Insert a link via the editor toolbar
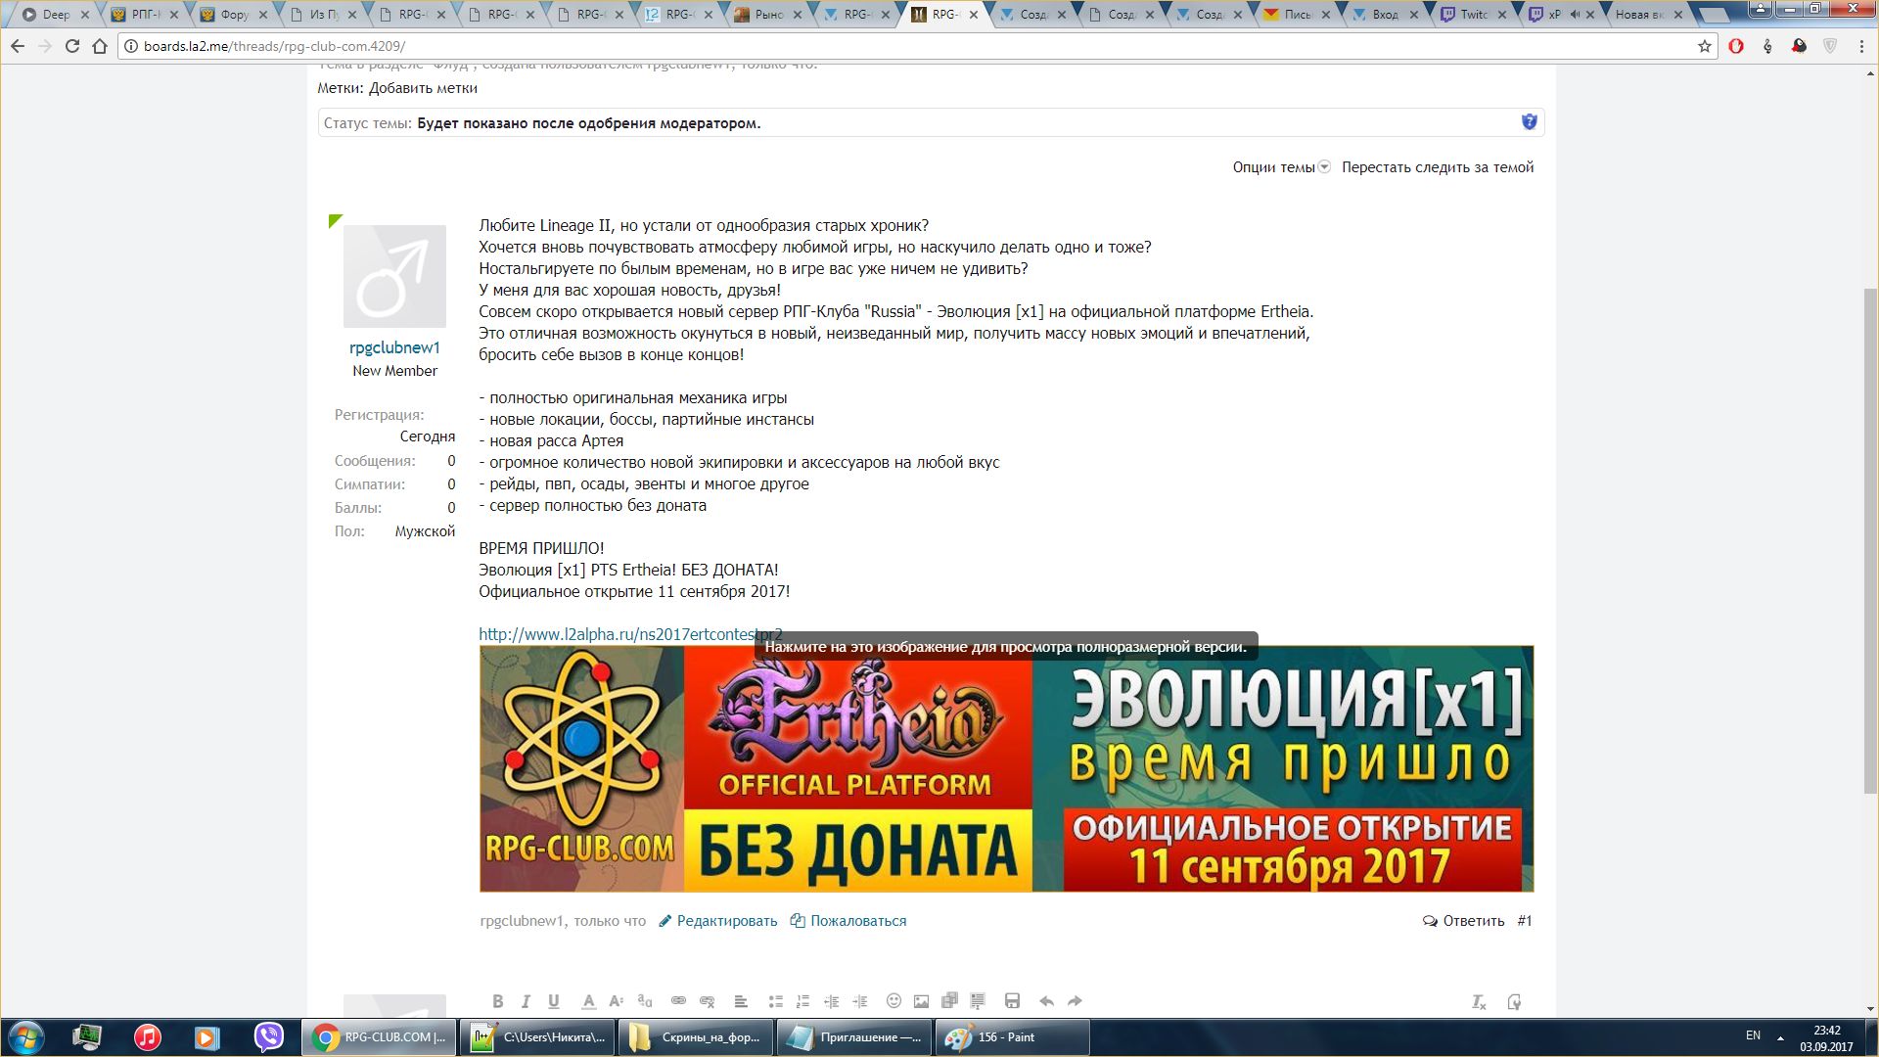1879x1057 pixels. [678, 1001]
